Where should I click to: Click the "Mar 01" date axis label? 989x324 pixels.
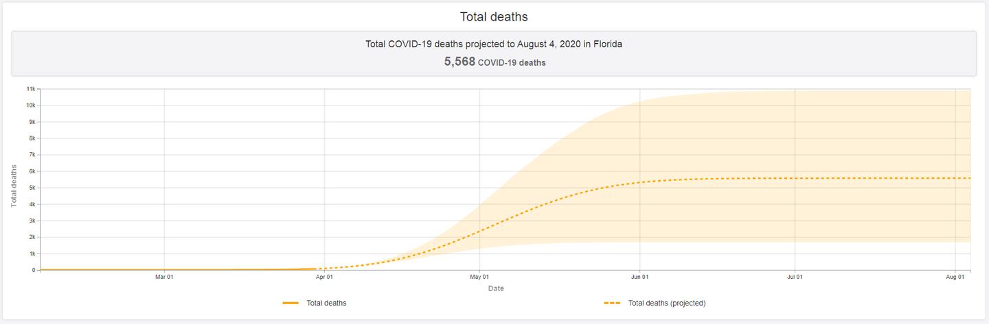164,277
